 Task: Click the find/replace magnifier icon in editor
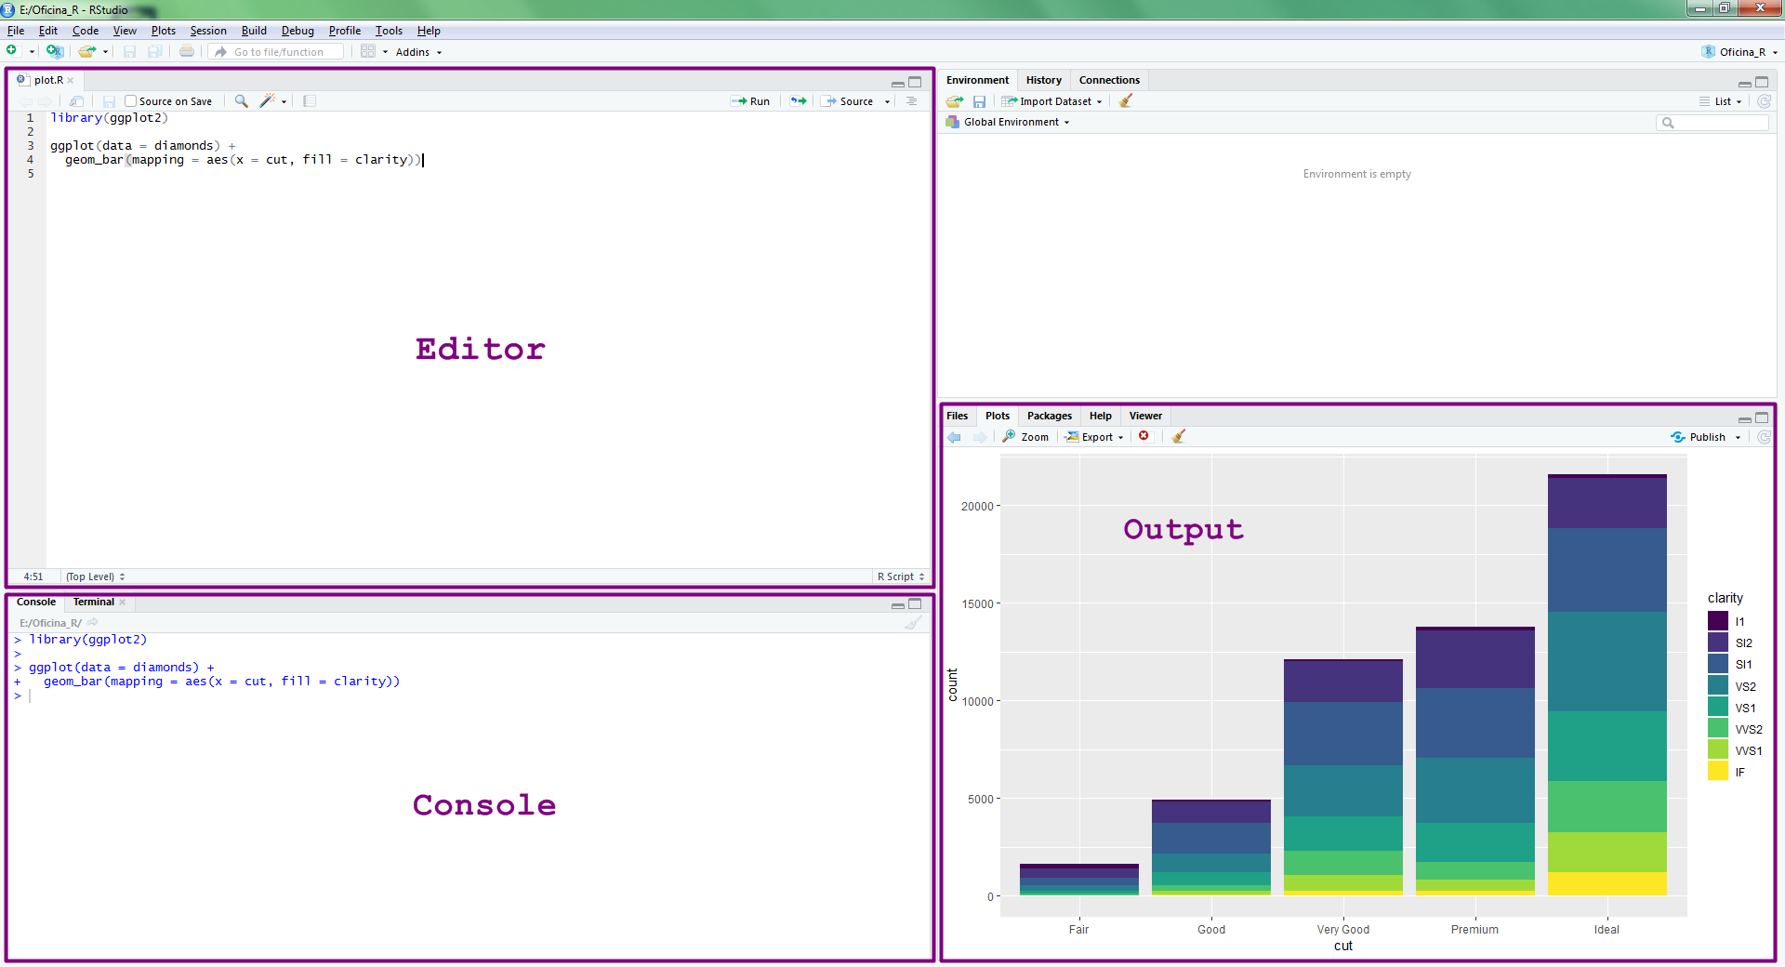tap(242, 101)
